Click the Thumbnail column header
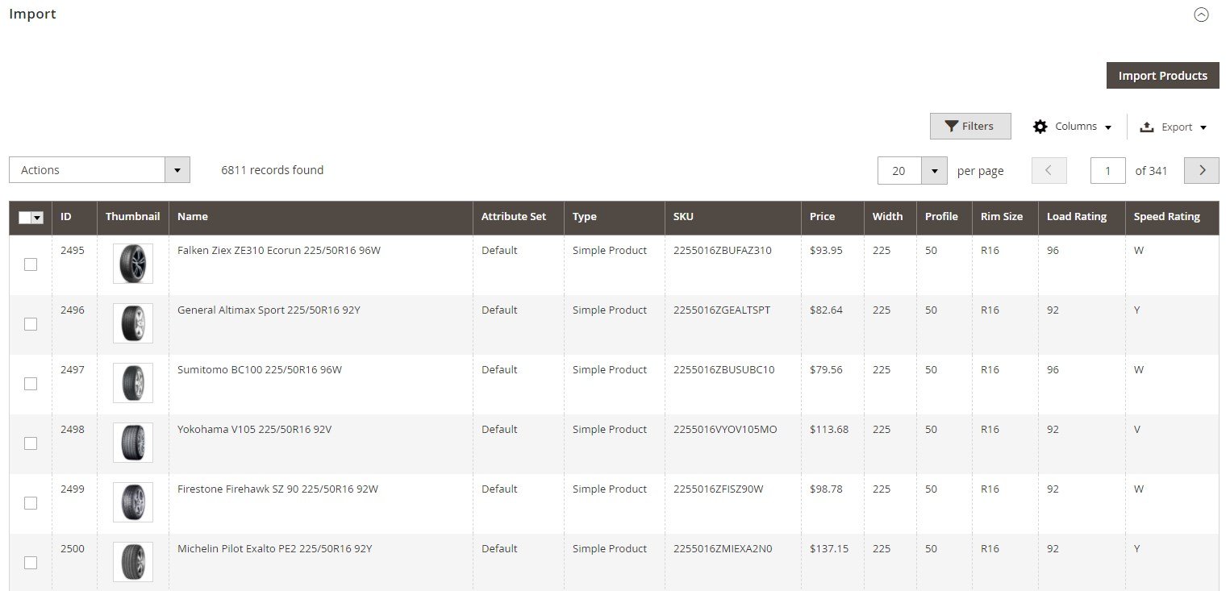This screenshot has width=1230, height=591. (133, 218)
